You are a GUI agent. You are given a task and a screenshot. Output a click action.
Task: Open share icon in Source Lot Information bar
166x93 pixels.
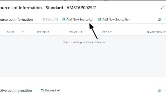(160, 19)
